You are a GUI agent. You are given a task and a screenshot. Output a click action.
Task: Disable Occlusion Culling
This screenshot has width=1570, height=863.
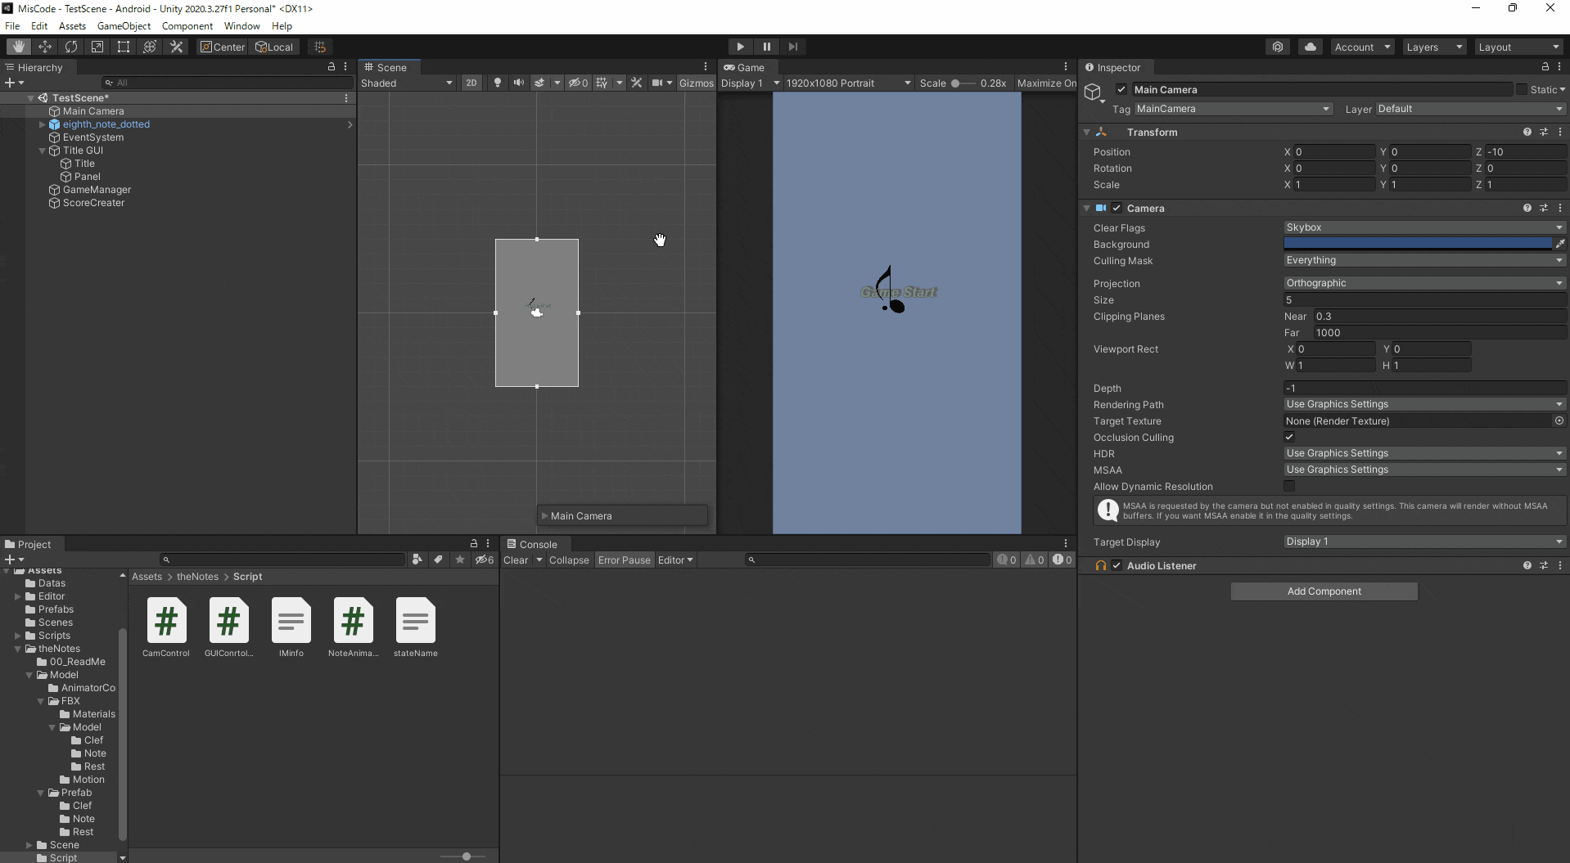pyautogui.click(x=1290, y=437)
